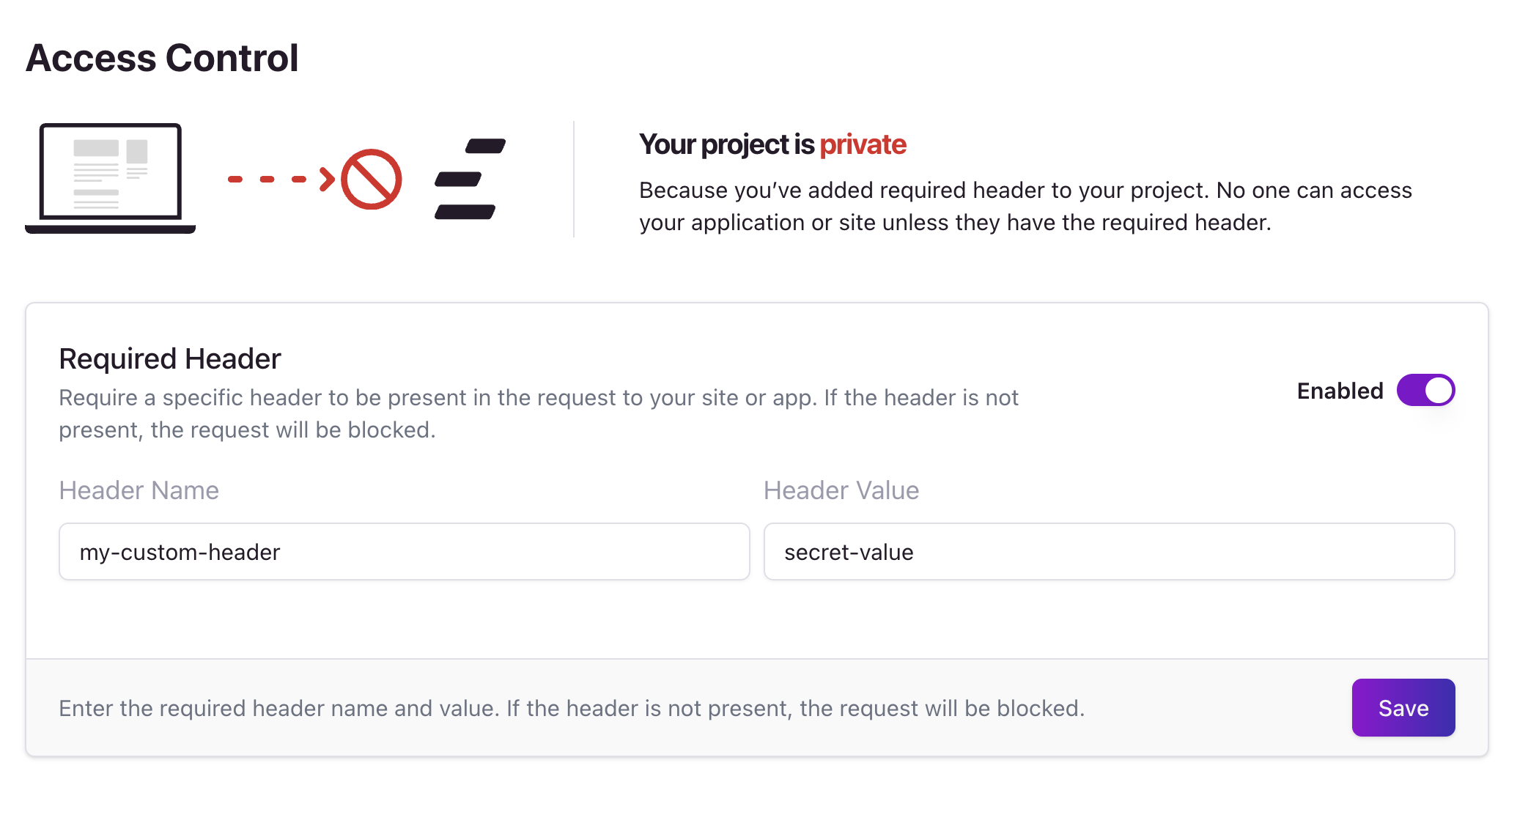
Task: Disable the Required Header toggle
Action: pos(1425,390)
